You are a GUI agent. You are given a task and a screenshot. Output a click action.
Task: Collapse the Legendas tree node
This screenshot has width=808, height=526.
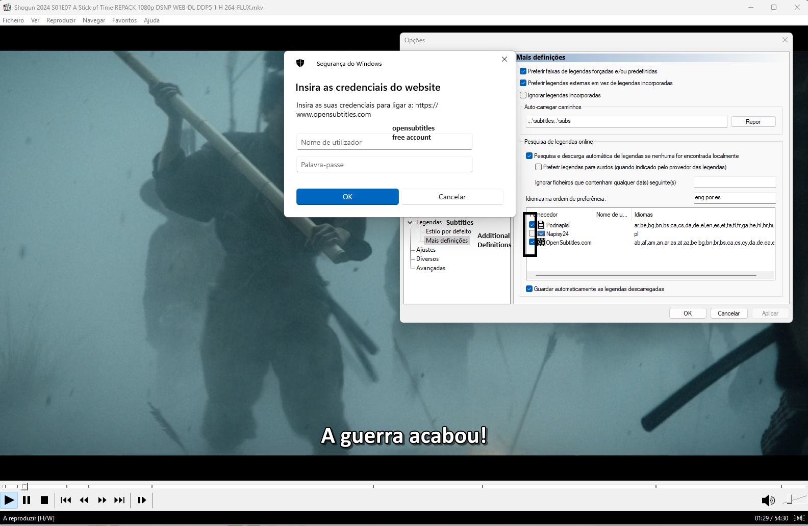(410, 222)
